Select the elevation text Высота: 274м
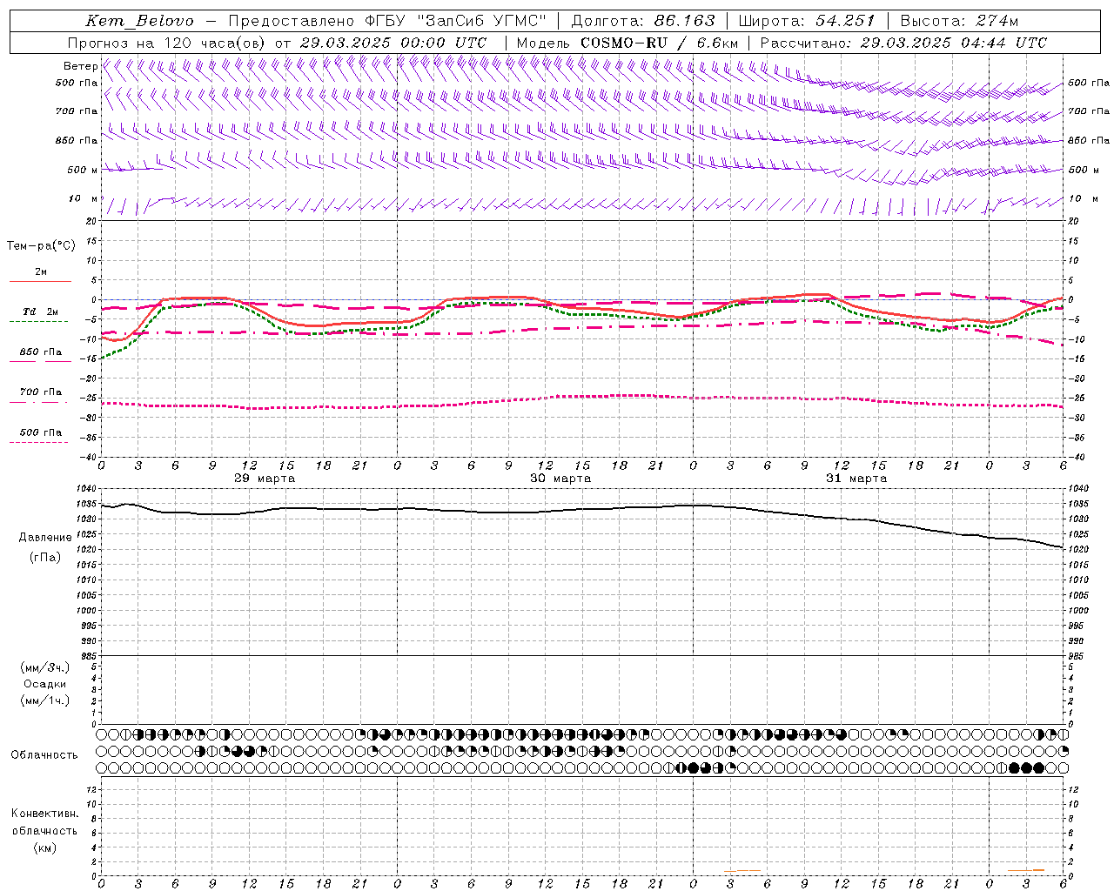The image size is (1114, 891). tap(959, 21)
